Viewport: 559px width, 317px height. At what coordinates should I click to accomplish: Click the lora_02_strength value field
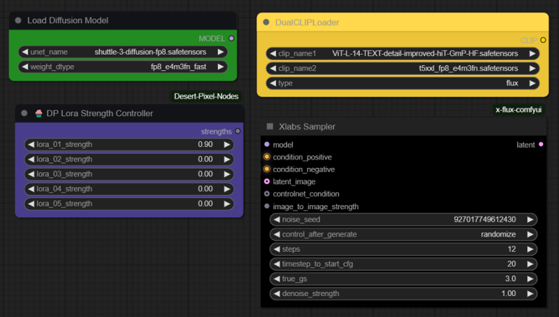(129, 160)
